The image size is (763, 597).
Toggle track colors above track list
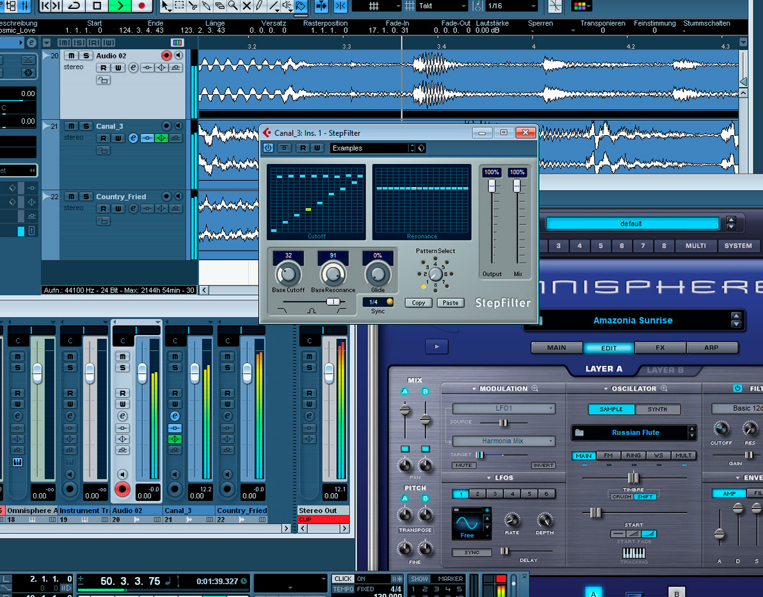[177, 42]
